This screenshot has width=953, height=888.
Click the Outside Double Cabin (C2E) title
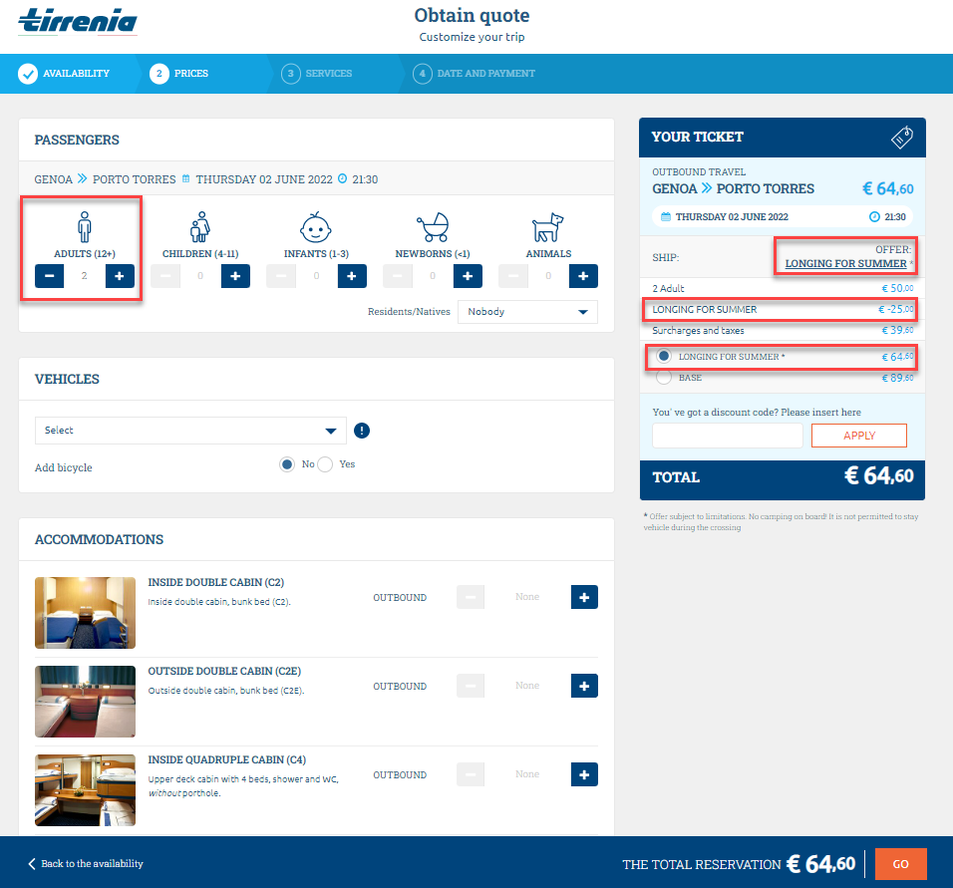[x=224, y=671]
